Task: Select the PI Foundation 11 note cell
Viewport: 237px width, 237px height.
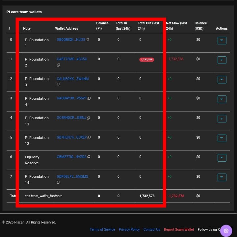Action: (37, 121)
